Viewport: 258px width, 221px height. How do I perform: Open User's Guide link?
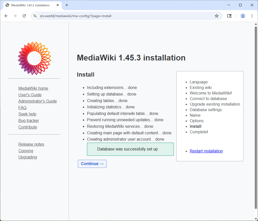point(30,95)
